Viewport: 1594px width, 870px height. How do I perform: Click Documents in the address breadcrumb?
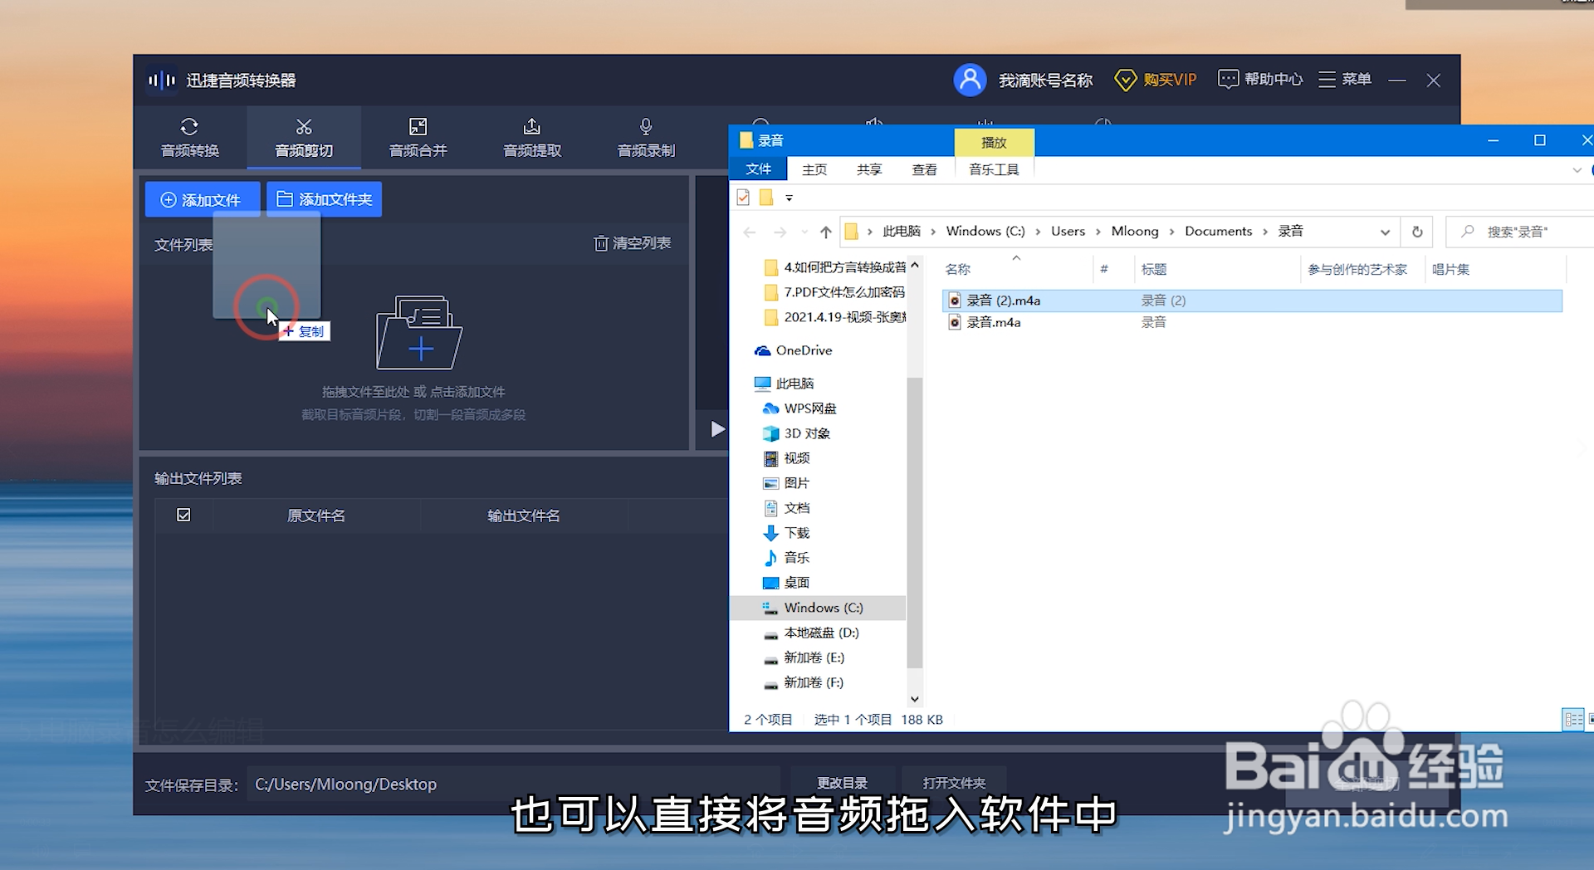pos(1218,232)
